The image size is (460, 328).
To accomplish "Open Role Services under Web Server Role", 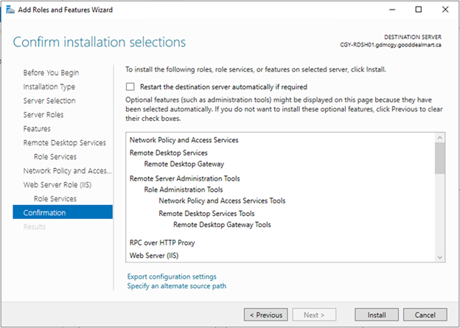I will coord(55,198).
